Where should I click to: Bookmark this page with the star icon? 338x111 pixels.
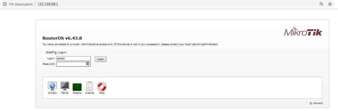coord(330,4)
